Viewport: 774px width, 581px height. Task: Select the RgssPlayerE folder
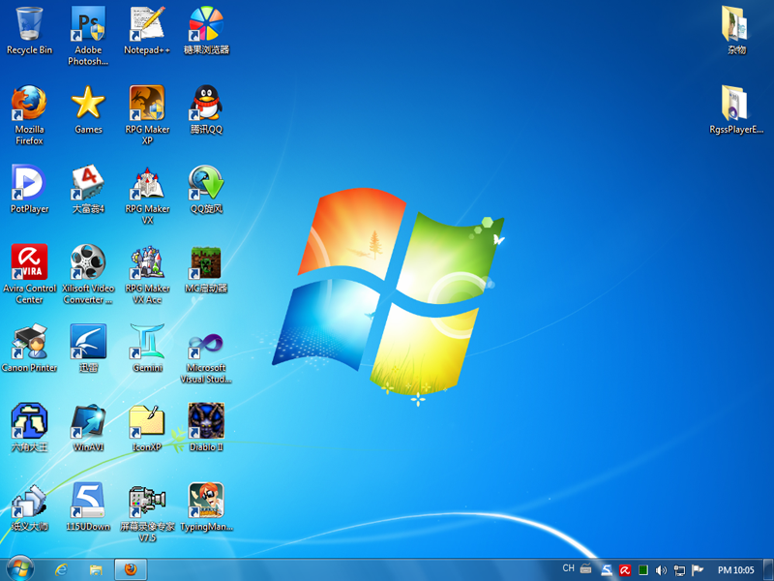pyautogui.click(x=735, y=104)
